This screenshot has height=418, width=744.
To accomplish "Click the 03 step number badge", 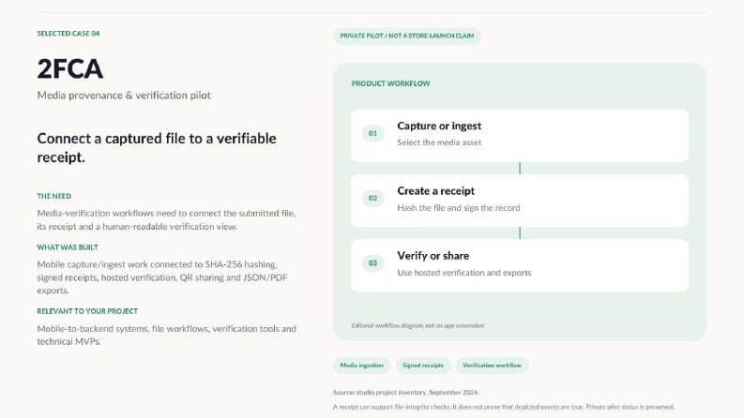I will pos(373,263).
